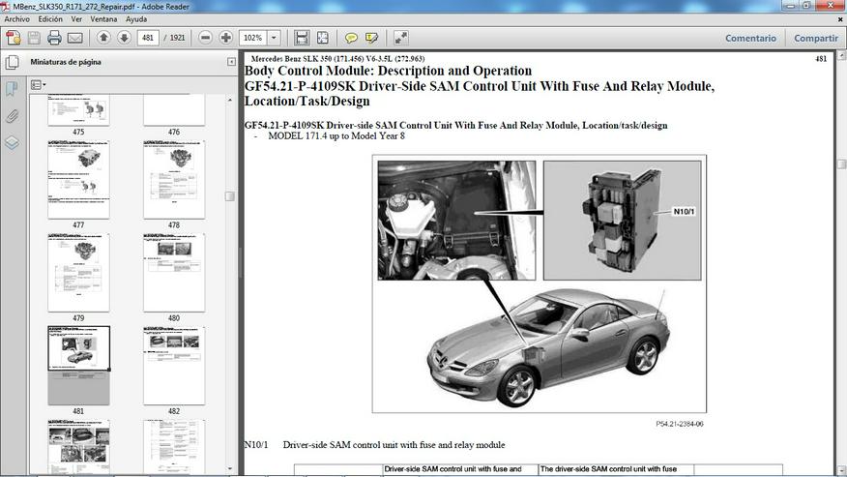Click the page number field showing 481
The width and height of the screenshot is (847, 477).
click(148, 38)
